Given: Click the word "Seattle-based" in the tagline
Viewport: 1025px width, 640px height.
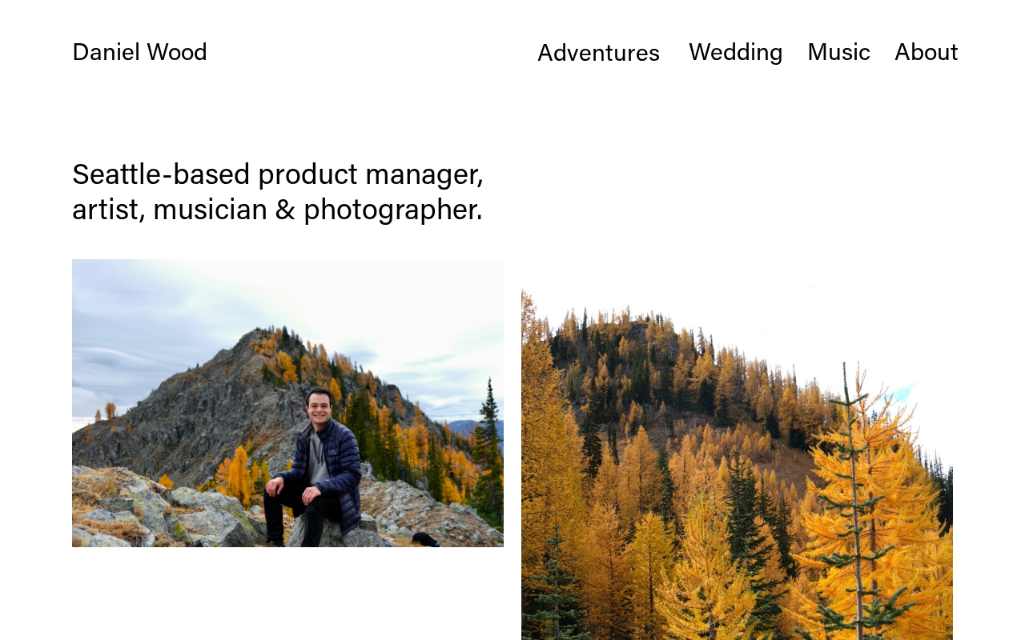Looking at the screenshot, I should tap(161, 174).
